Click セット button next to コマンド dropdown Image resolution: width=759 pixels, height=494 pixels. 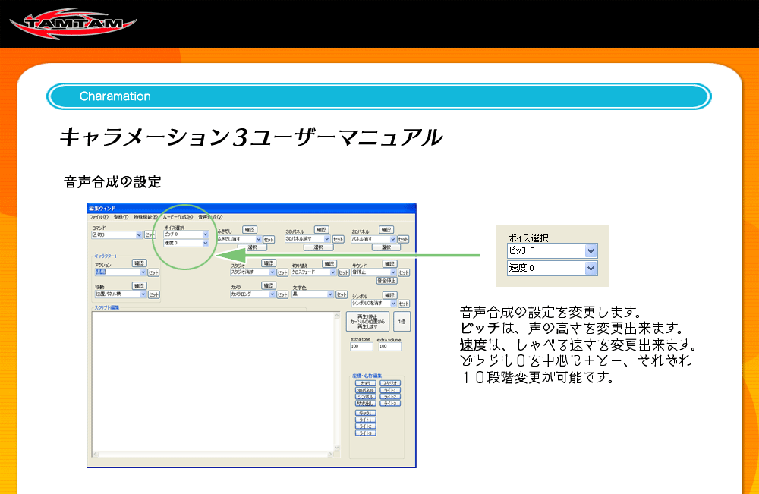(150, 234)
